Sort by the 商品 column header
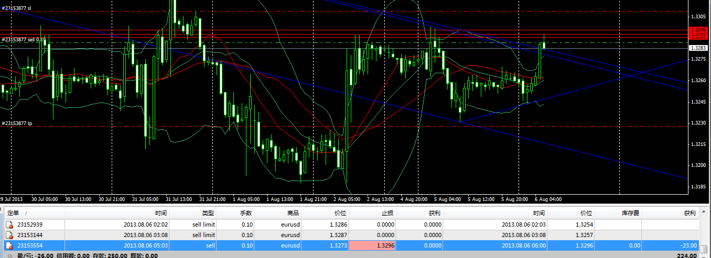This screenshot has width=711, height=258. point(278,213)
